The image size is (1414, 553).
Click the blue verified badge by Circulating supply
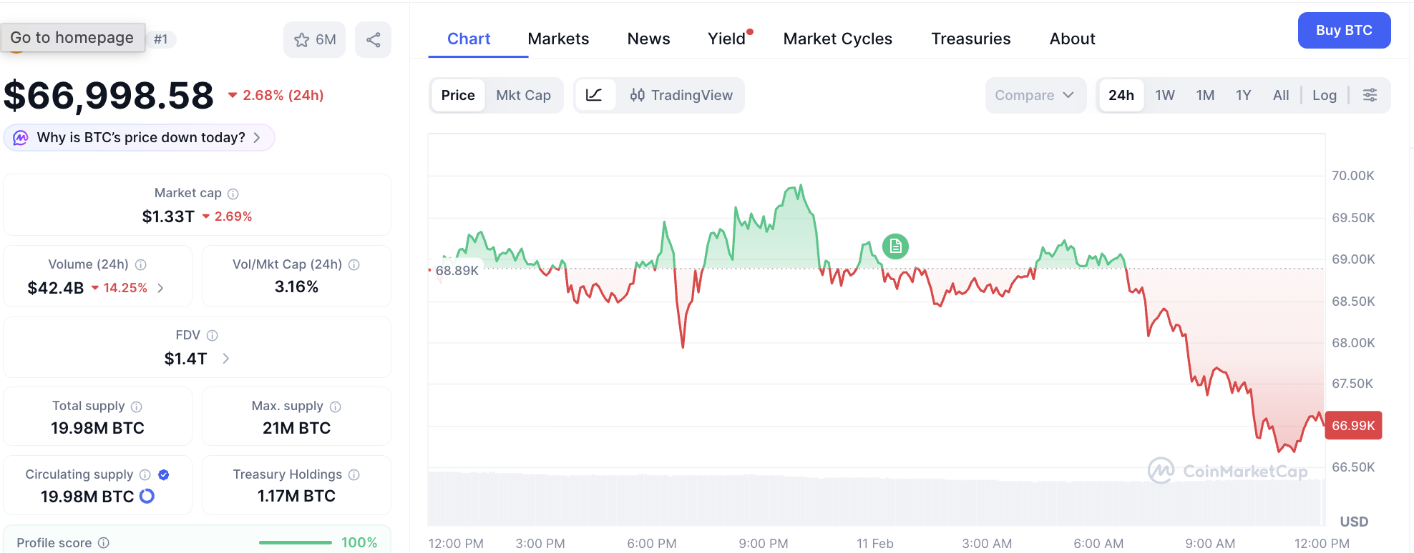[x=164, y=474]
